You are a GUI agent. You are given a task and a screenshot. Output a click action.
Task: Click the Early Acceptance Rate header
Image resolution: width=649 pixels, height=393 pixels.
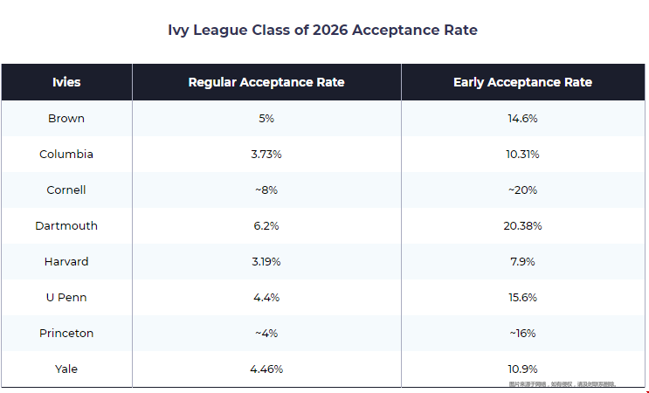coord(522,82)
